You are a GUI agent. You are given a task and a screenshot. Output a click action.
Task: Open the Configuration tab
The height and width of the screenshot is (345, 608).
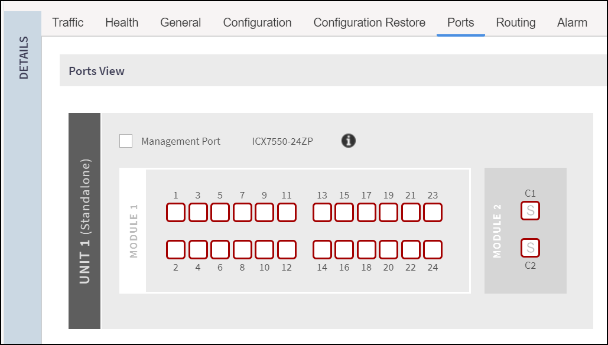click(x=258, y=22)
